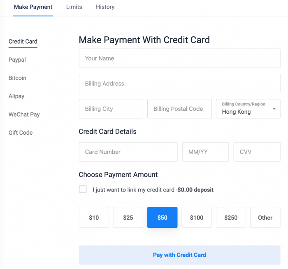Go to the Gift Code section
This screenshot has height=269, width=288.
[x=21, y=133]
